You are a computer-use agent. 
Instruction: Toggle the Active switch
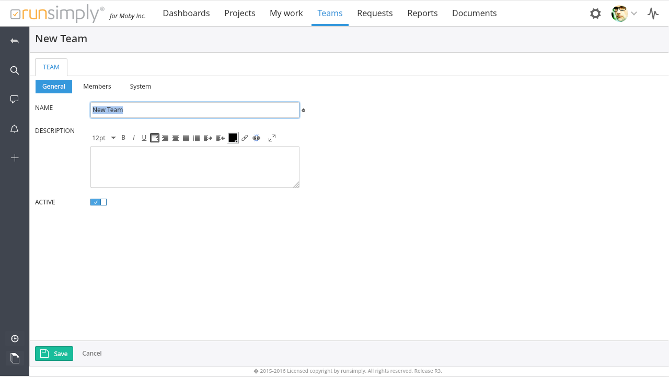pos(98,202)
